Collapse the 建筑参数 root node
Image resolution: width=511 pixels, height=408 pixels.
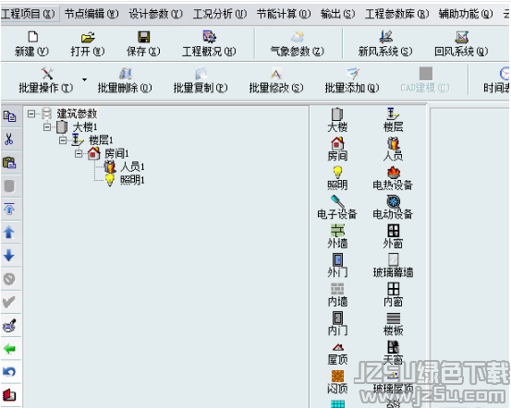pos(31,114)
